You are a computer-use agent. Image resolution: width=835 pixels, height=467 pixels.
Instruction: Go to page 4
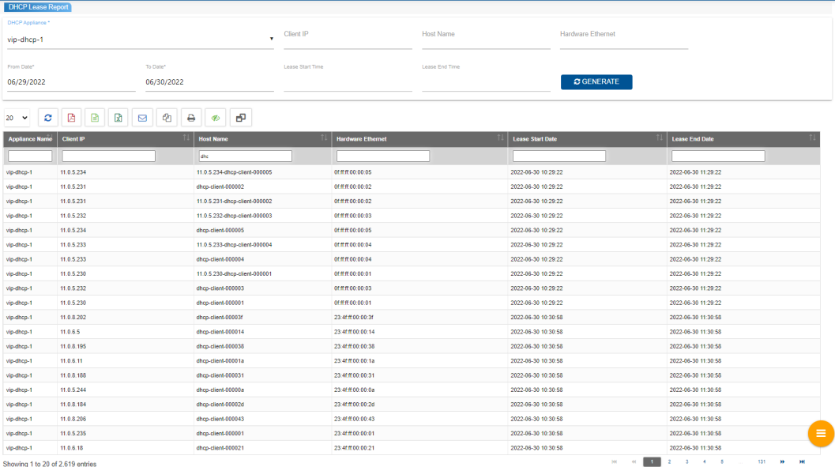[705, 461]
